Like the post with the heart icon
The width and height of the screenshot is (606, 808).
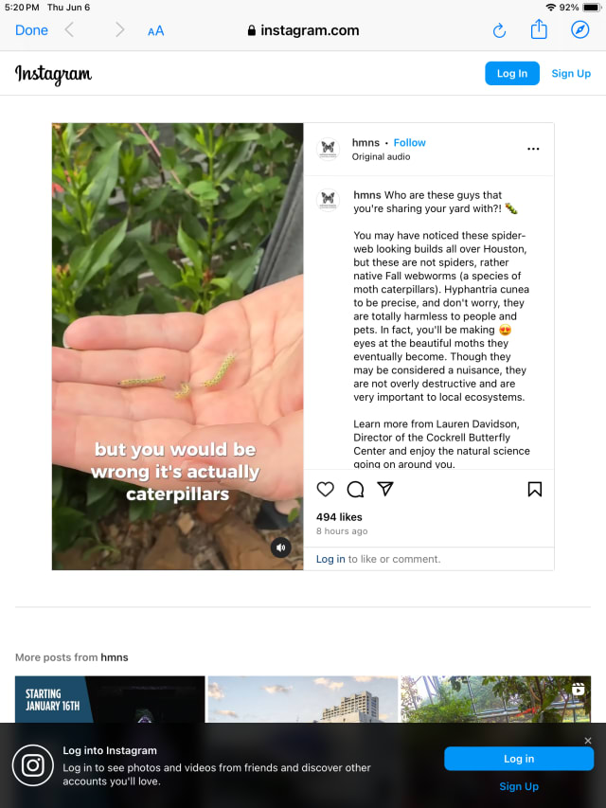(x=325, y=489)
